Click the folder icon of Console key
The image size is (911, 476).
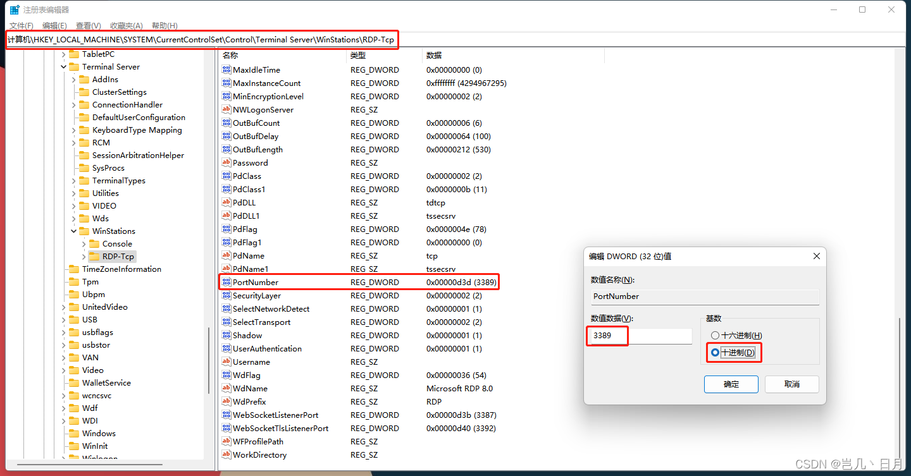tap(94, 243)
